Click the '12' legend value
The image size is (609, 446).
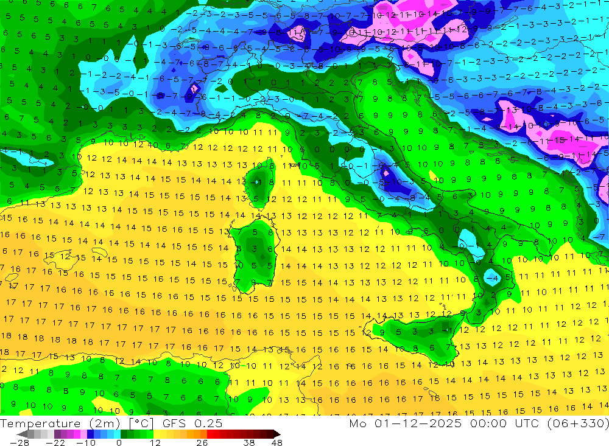[155, 443]
